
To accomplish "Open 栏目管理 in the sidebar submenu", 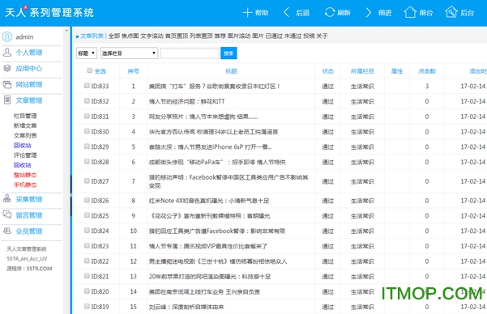I will point(25,116).
